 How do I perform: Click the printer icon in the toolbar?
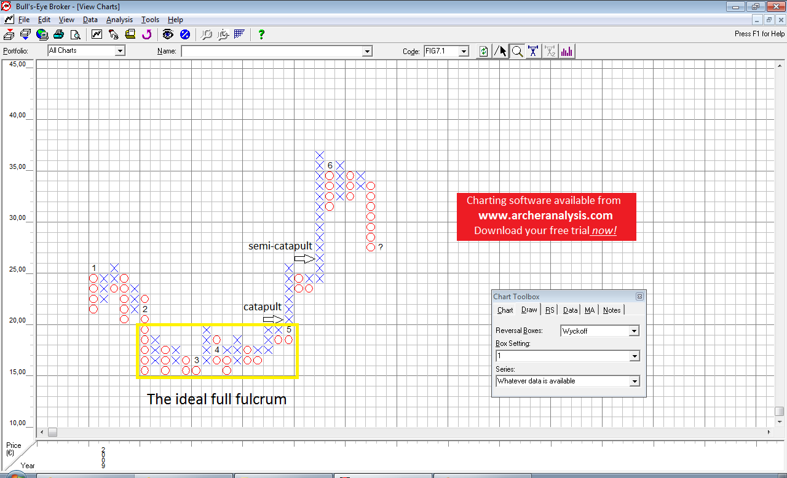pos(58,34)
